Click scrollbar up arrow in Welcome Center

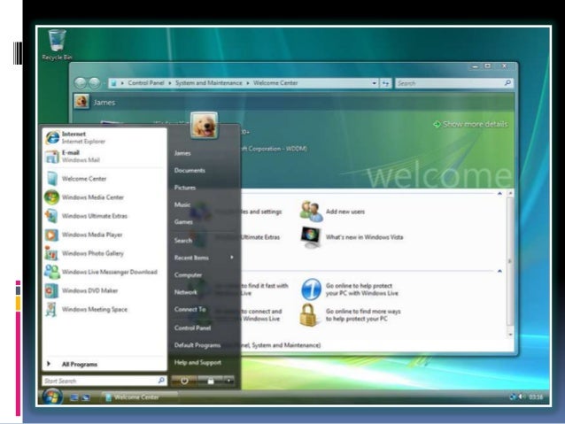coord(510,194)
